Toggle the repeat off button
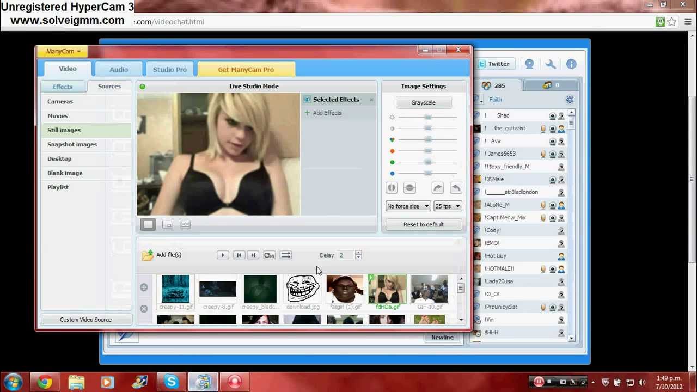 [270, 255]
